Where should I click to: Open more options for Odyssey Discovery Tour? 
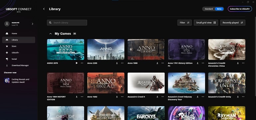click(203, 97)
